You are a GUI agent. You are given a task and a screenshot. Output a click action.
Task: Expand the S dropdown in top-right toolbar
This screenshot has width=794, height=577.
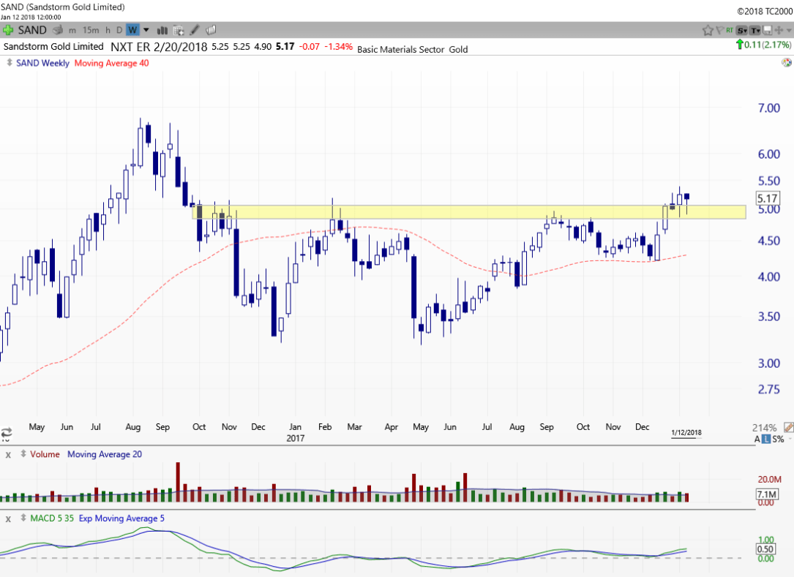(x=742, y=30)
